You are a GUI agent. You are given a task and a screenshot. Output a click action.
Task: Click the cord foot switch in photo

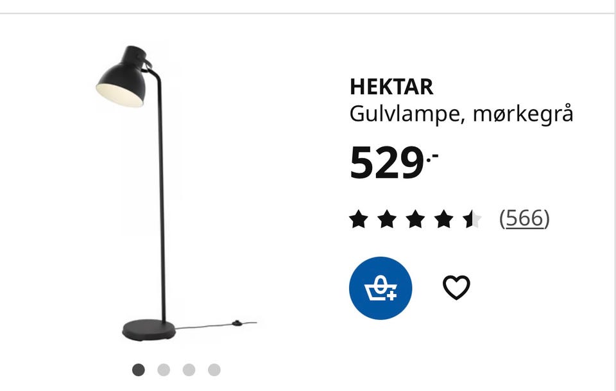(237, 323)
